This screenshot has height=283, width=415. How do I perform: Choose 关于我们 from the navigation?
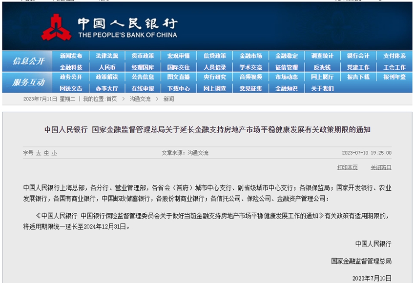[x=322, y=89]
